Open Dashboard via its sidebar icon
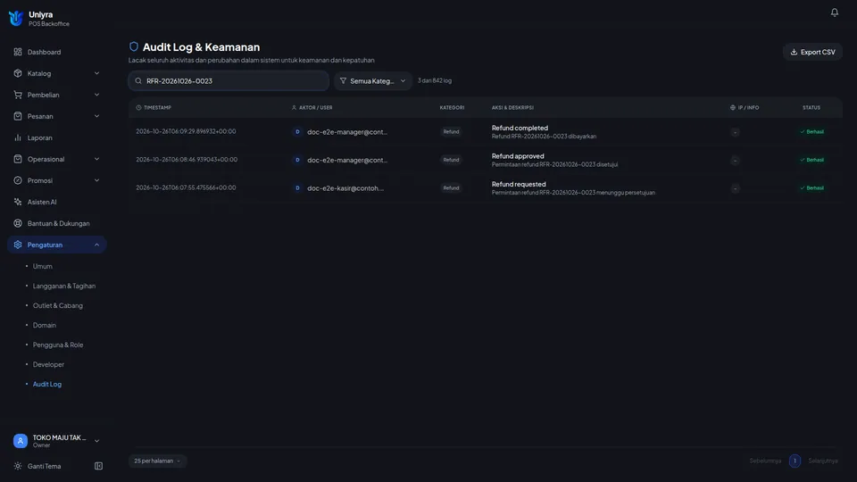Viewport: 857px width, 482px height. (18, 52)
